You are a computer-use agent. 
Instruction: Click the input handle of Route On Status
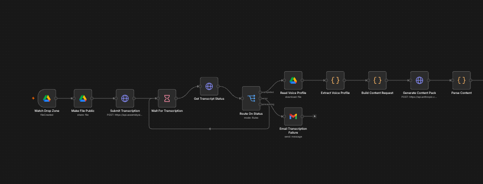242,98
